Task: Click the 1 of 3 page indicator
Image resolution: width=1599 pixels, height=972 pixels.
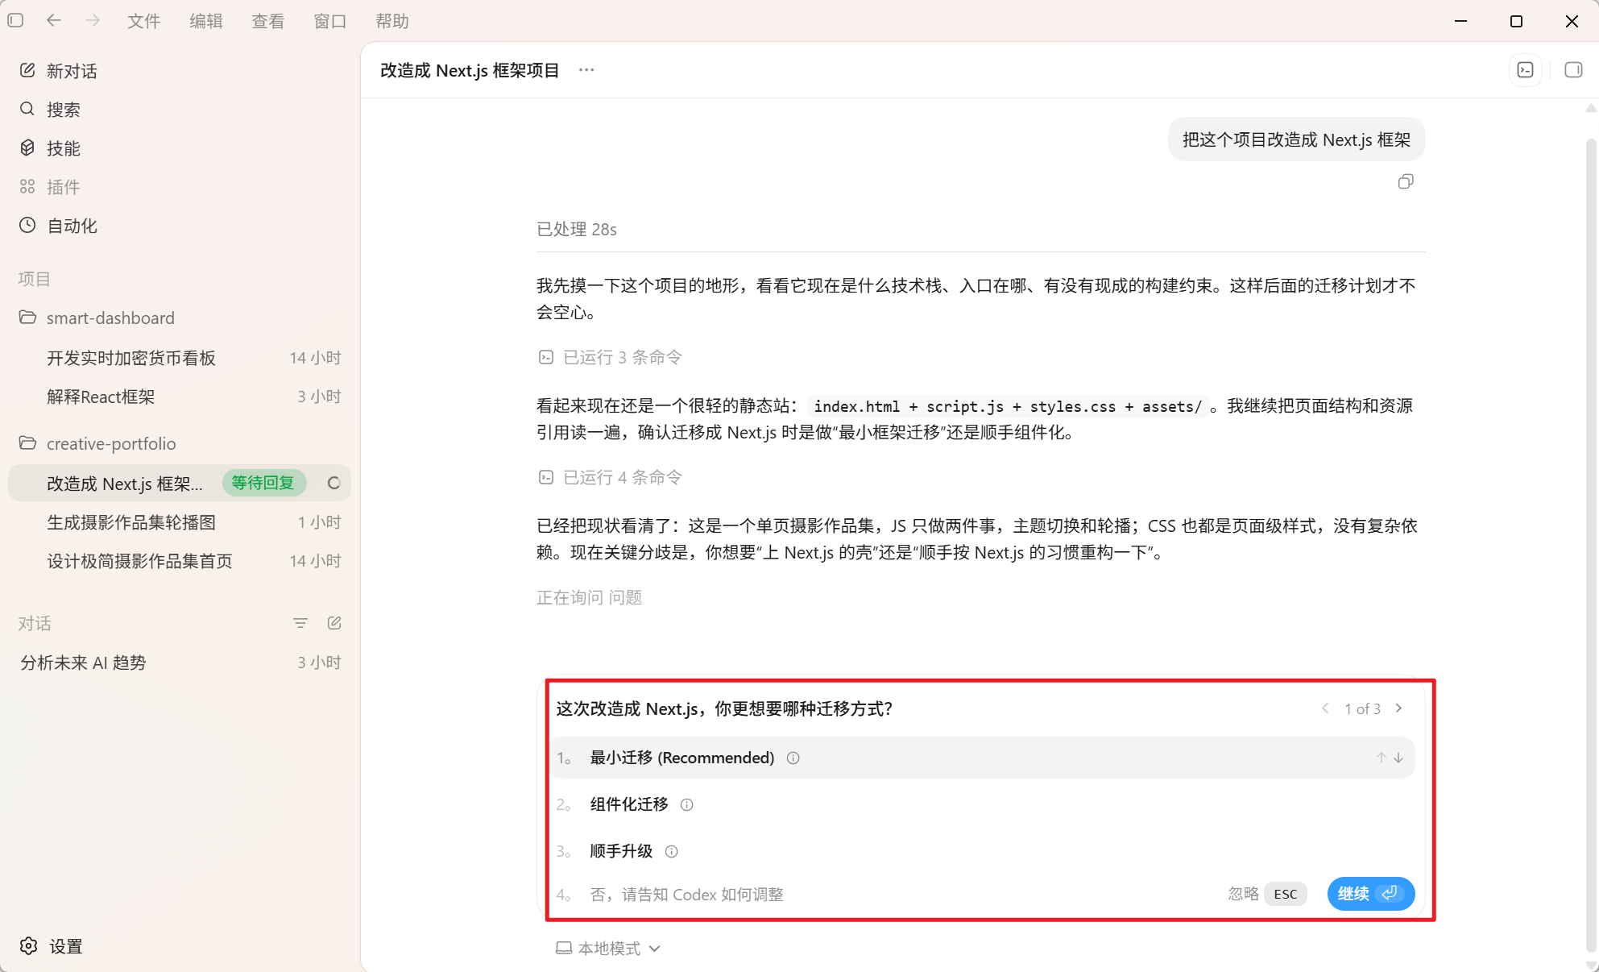Action: click(x=1362, y=709)
